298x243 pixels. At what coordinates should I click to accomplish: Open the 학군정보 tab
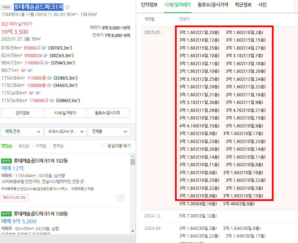pyautogui.click(x=243, y=5)
